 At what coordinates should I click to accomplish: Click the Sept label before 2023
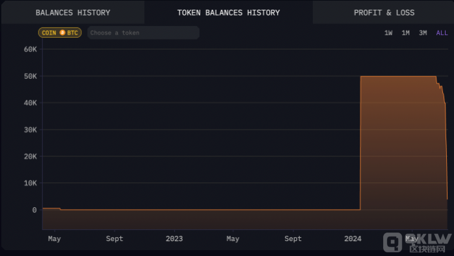[x=114, y=238]
